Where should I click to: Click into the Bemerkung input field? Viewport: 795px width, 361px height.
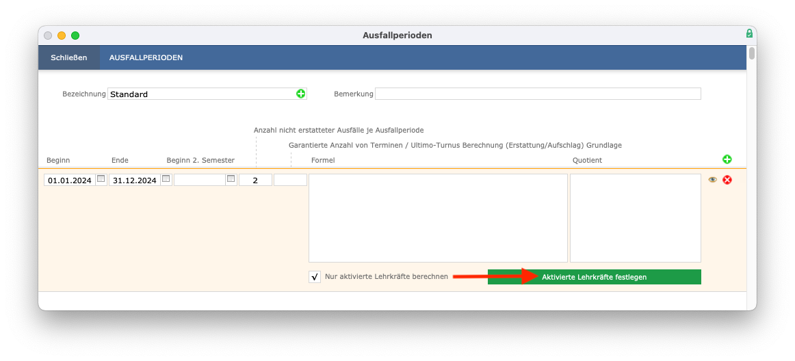pos(538,94)
